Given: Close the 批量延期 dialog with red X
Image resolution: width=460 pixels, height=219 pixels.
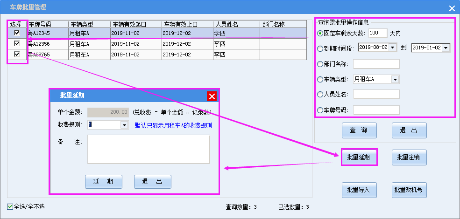Looking at the screenshot, I should point(212,96).
